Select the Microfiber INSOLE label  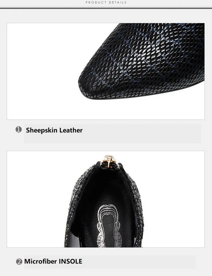(x=53, y=261)
